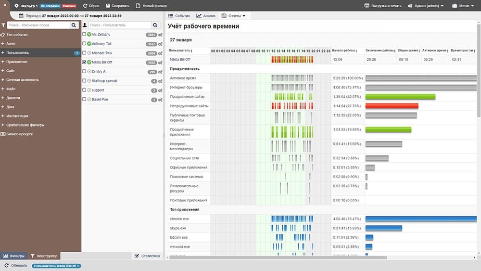
Task: Toggle the Статистика checkbox
Action: pos(137,256)
